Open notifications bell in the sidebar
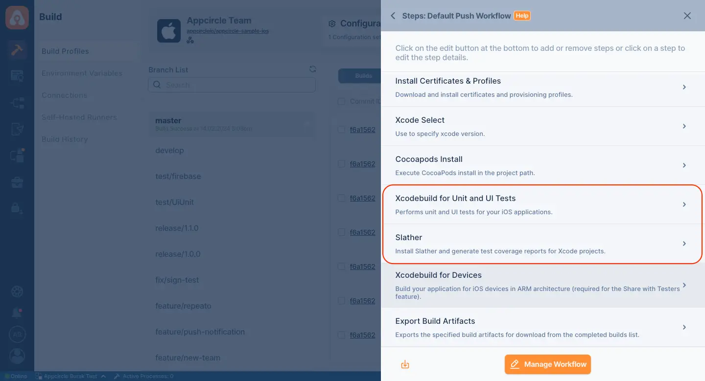 point(17,314)
